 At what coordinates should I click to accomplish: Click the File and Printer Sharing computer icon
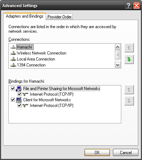(19, 89)
